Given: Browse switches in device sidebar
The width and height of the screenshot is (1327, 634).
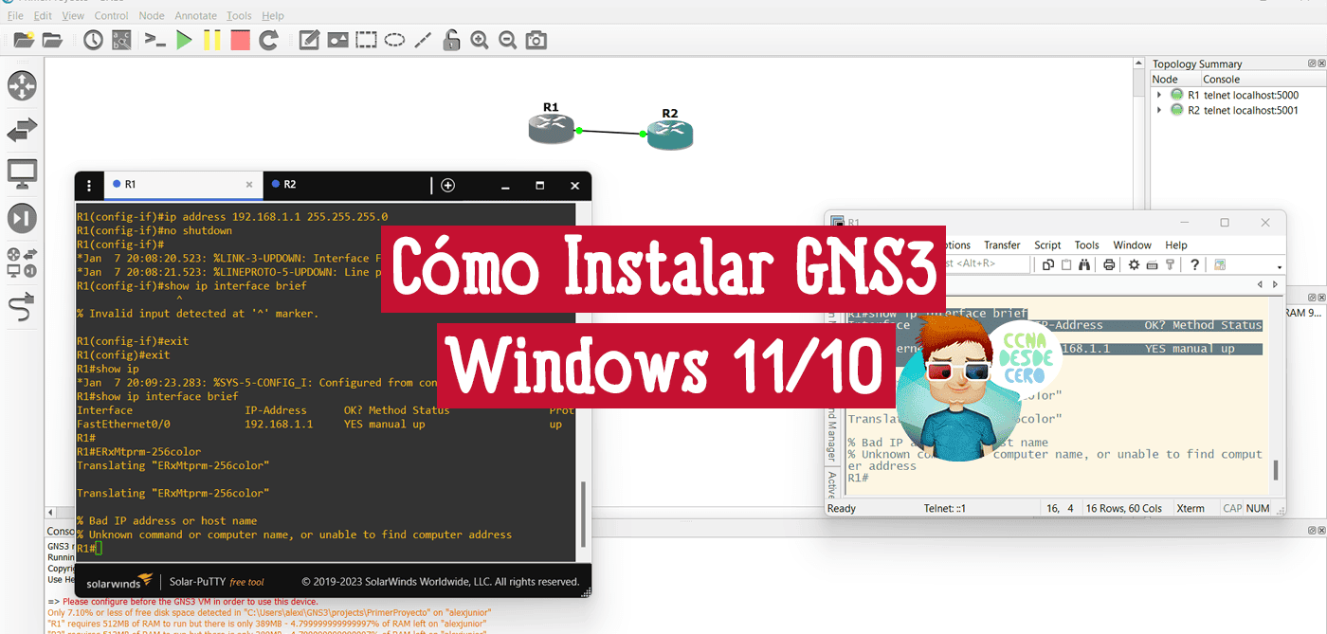Looking at the screenshot, I should point(22,130).
